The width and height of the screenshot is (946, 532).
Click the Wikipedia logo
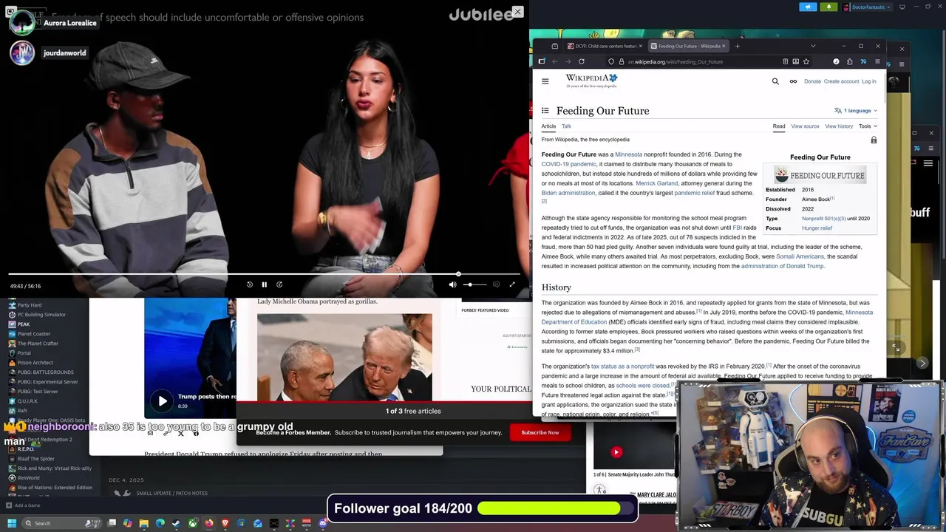pyautogui.click(x=591, y=81)
